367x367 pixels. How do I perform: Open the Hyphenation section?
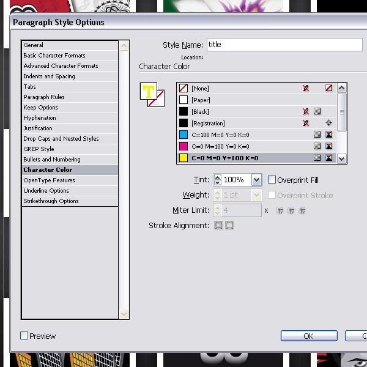[70, 117]
